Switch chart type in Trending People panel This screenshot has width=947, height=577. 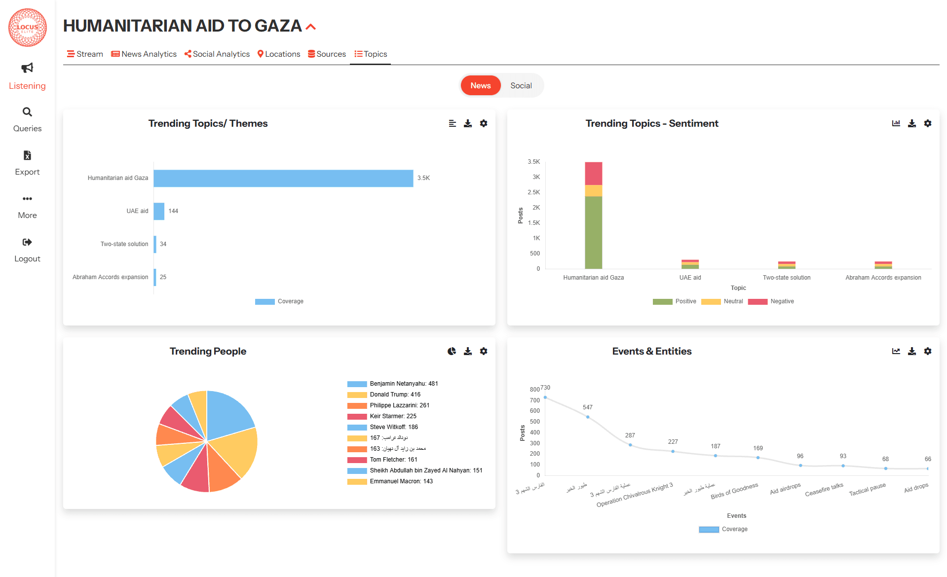coord(452,351)
